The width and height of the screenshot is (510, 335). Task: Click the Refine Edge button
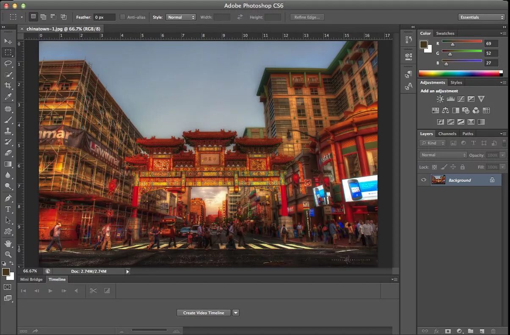pos(307,17)
